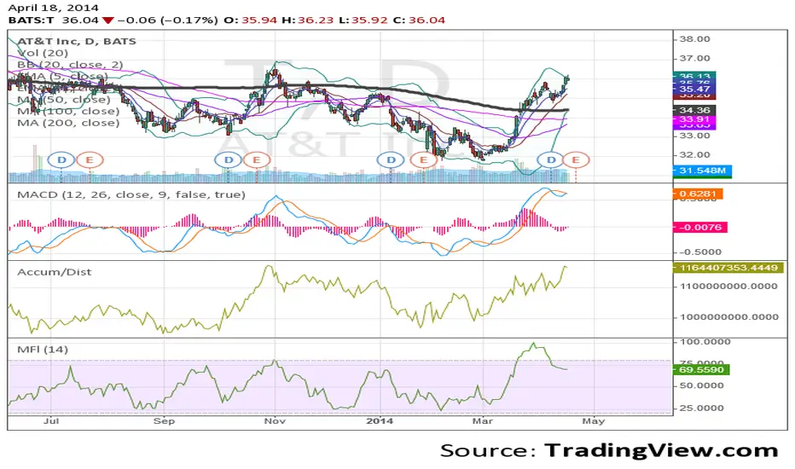The height and width of the screenshot is (469, 795).
Task: Click the MA (100, close) legend entry
Action: 68,111
